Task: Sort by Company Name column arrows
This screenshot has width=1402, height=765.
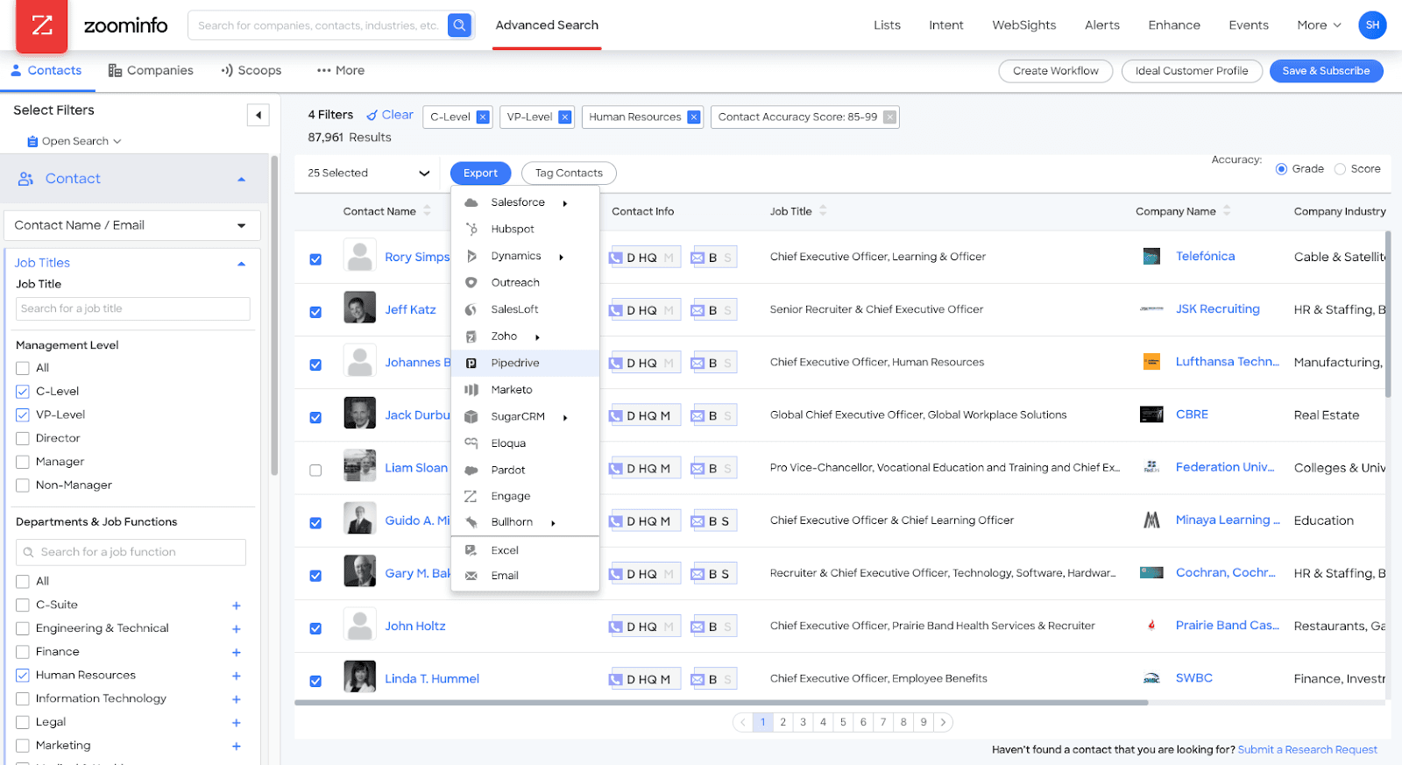Action: [x=1227, y=210]
